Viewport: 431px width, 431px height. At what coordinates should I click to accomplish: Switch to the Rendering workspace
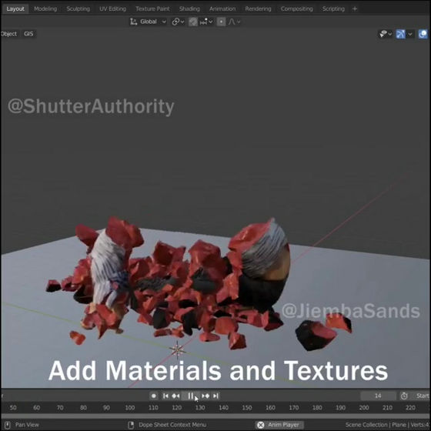[258, 8]
